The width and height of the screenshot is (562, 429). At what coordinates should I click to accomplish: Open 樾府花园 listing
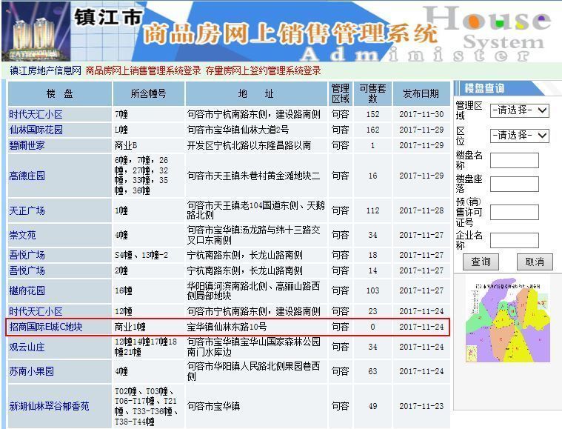click(x=27, y=290)
